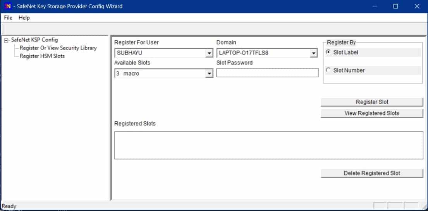The image size is (428, 211).
Task: Collapse the SafeNet KSP Config tree node
Action: click(x=6, y=40)
